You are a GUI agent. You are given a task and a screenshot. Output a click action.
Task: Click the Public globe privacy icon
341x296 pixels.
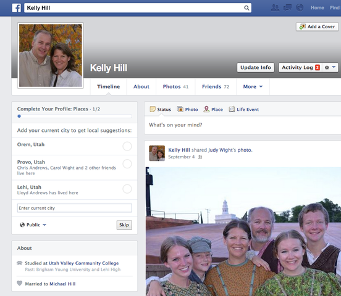tap(22, 224)
